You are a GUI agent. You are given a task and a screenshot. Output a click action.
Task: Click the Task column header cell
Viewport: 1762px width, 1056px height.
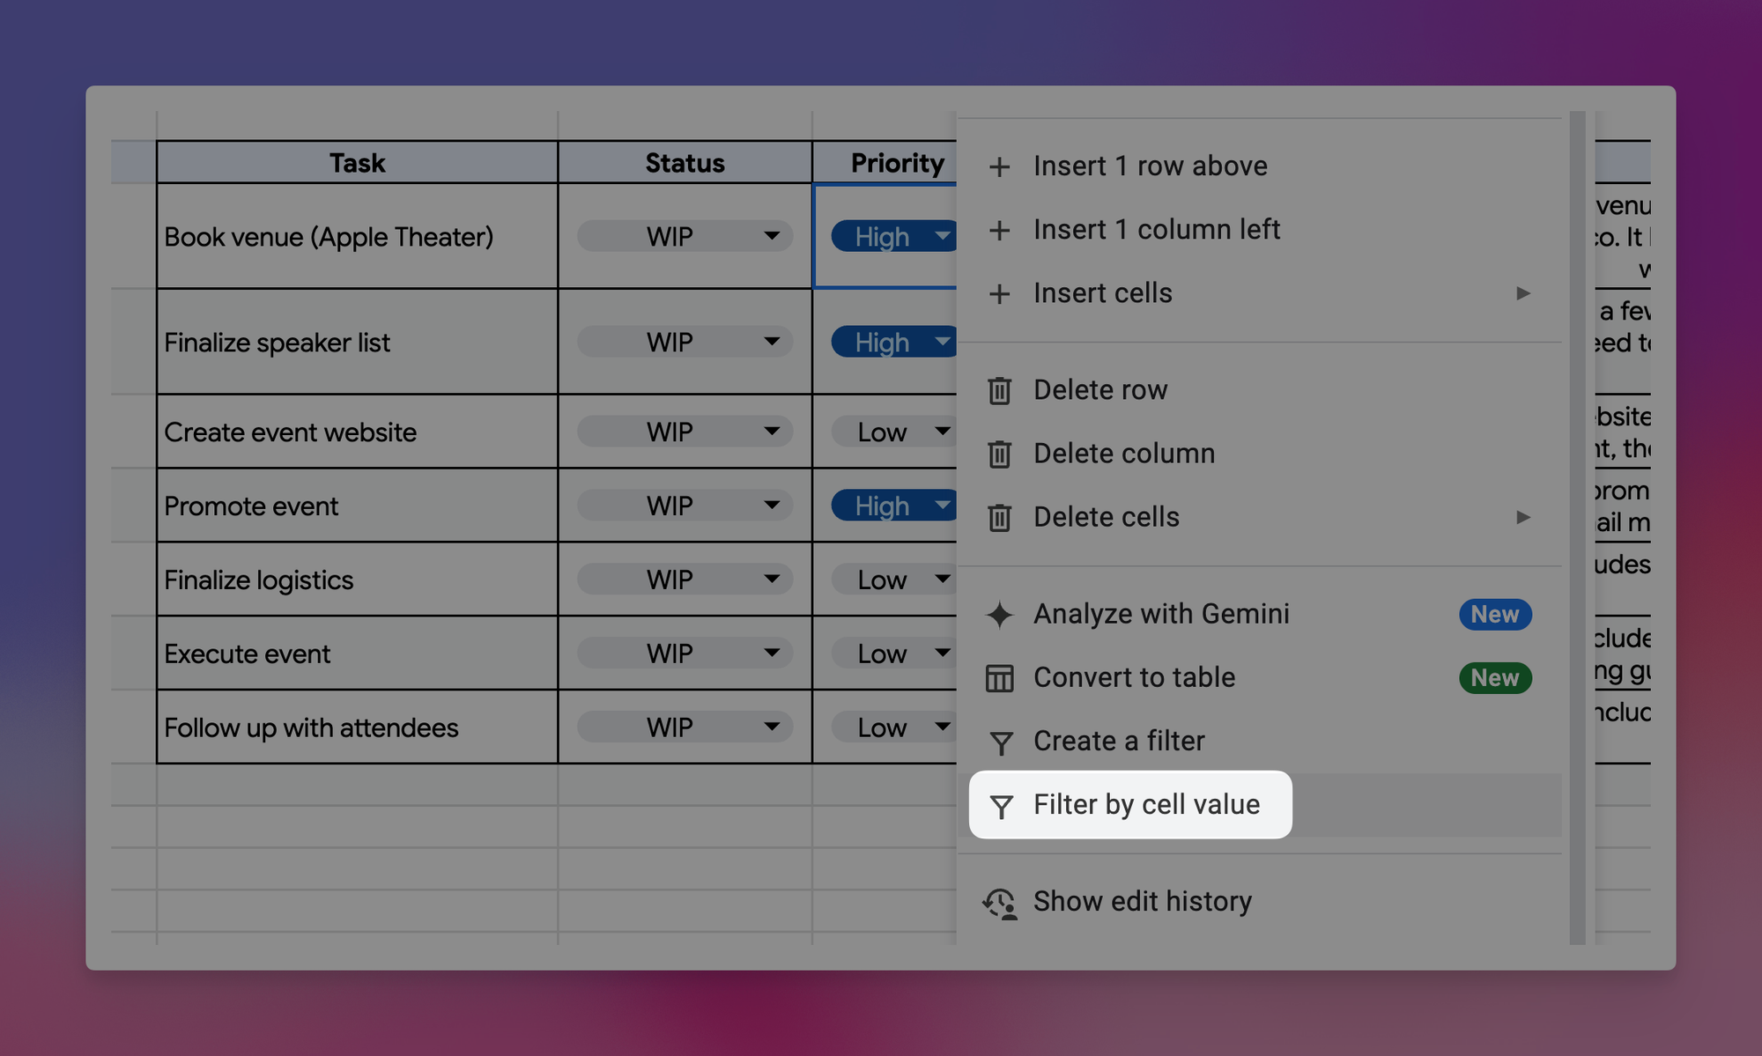click(x=357, y=163)
